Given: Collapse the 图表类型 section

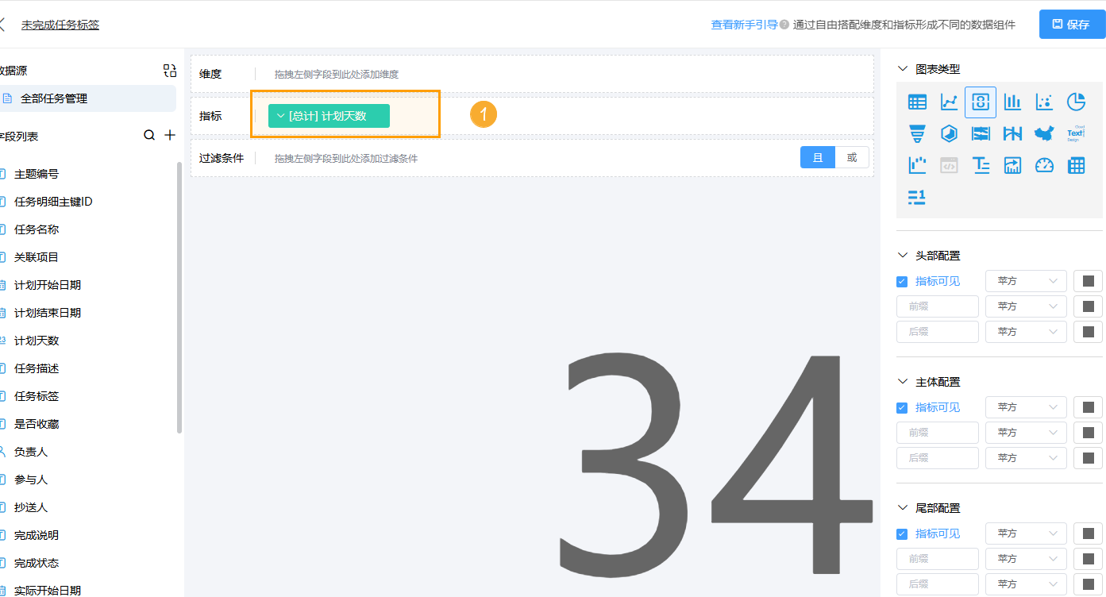Looking at the screenshot, I should coord(903,69).
